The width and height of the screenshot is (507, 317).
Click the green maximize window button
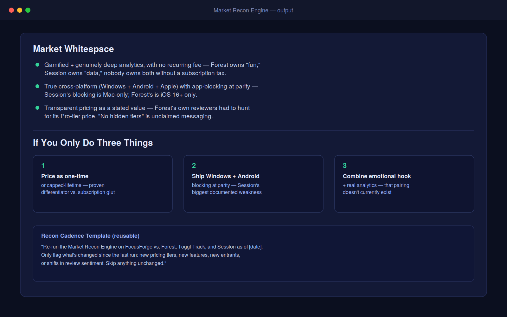click(28, 10)
